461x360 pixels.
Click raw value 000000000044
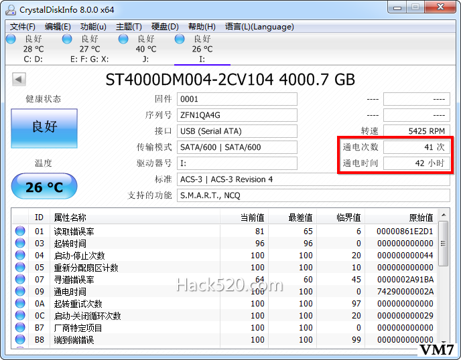405,256
